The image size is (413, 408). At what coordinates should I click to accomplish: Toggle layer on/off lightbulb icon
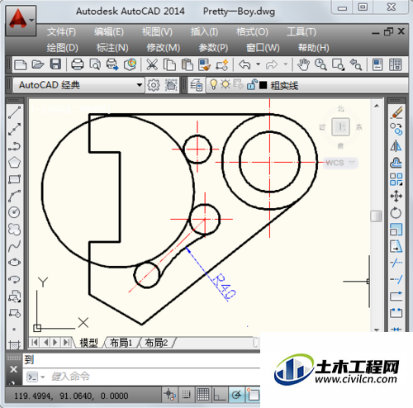213,84
